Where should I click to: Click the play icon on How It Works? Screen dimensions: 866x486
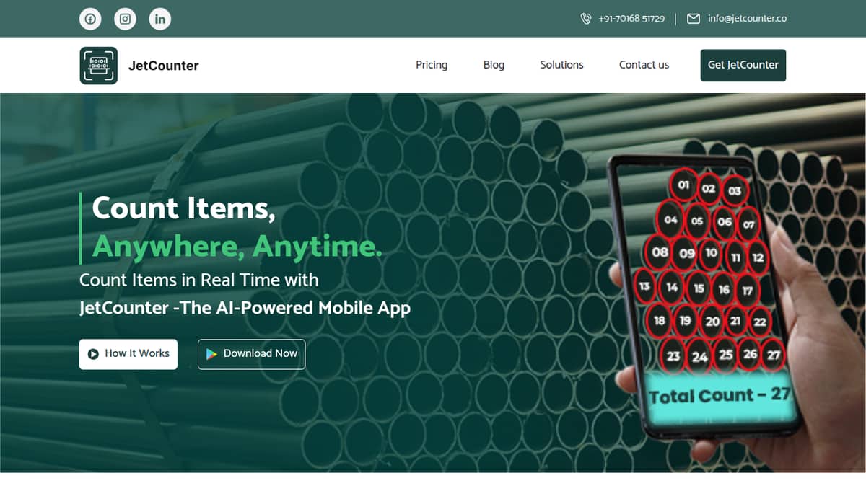(93, 354)
